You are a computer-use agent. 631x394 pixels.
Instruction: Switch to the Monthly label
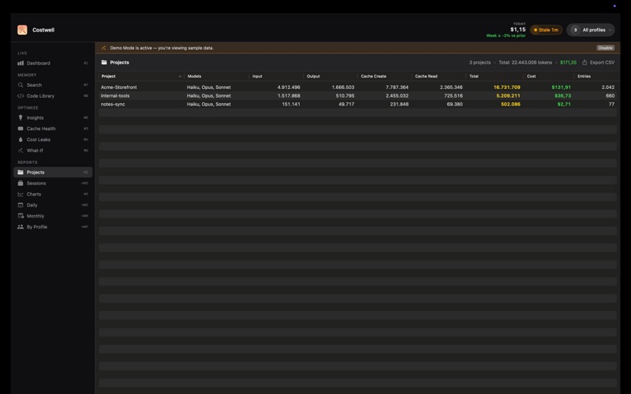[x=35, y=216]
